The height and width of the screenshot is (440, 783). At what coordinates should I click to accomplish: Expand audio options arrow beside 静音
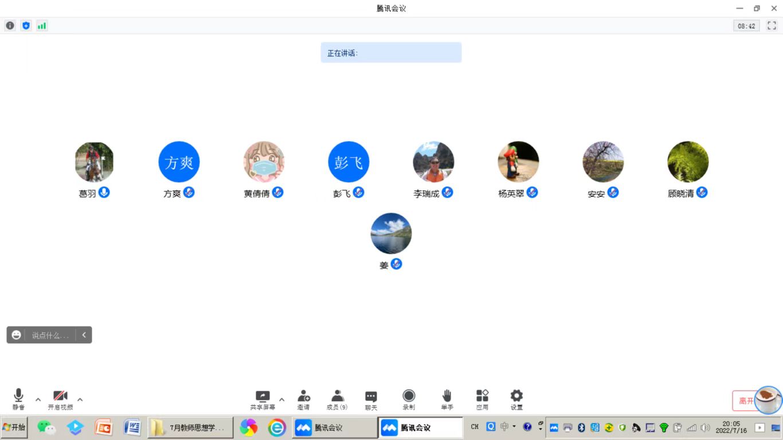click(38, 399)
